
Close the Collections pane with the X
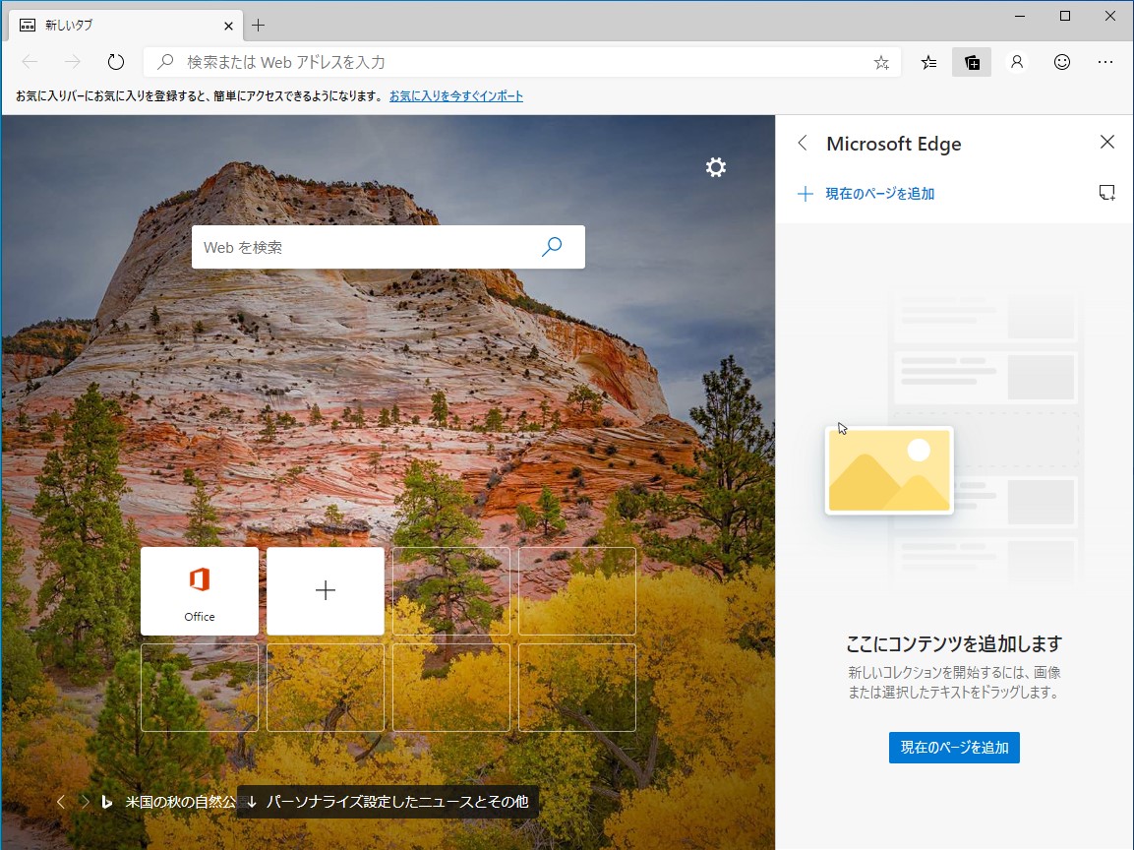[x=1107, y=142]
